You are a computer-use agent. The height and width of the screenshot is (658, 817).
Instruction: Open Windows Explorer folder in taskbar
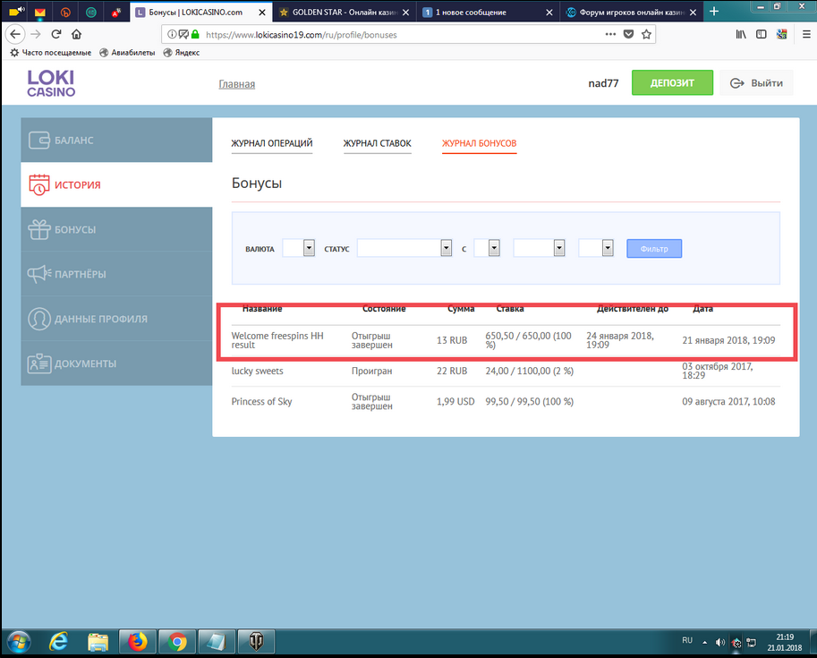click(98, 642)
